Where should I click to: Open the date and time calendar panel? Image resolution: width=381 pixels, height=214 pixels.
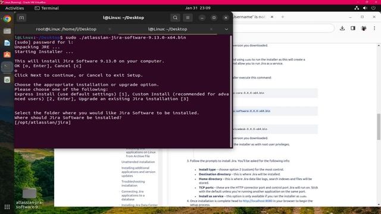pos(198,8)
